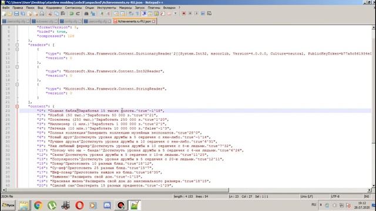Open the Синтаксисы menu

(73, 8)
